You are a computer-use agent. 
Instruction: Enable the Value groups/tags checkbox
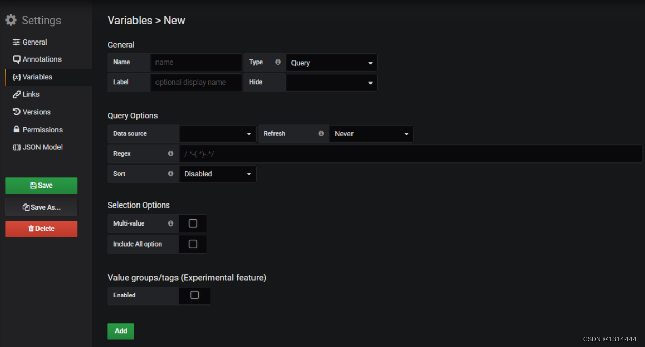(194, 295)
